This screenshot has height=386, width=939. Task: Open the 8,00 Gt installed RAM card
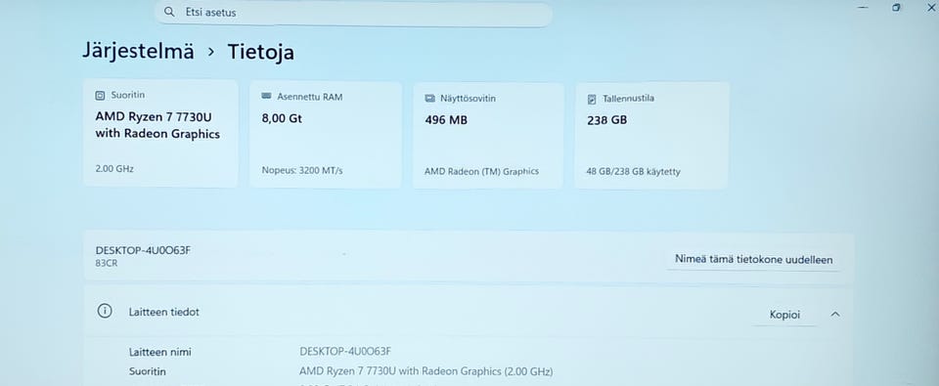coord(325,135)
